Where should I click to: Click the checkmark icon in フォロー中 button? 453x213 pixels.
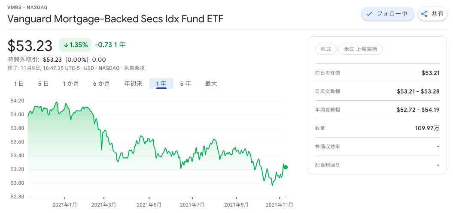369,14
